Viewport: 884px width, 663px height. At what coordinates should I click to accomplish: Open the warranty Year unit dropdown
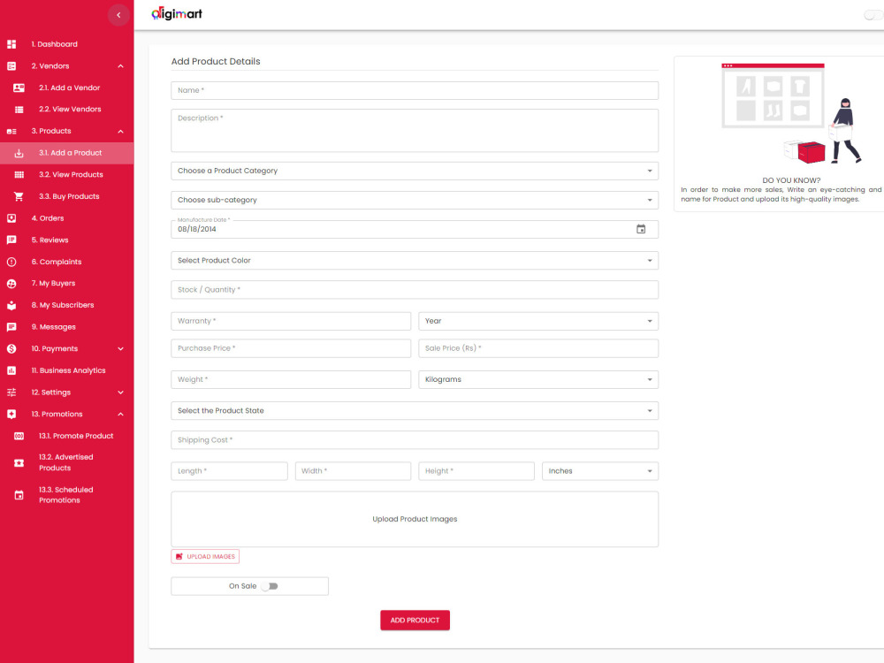tap(538, 322)
